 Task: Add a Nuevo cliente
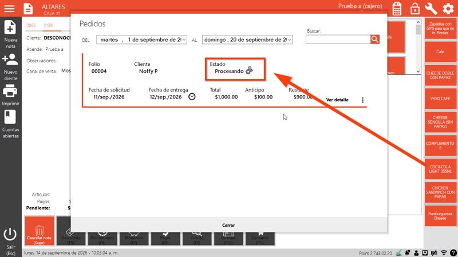(10, 67)
